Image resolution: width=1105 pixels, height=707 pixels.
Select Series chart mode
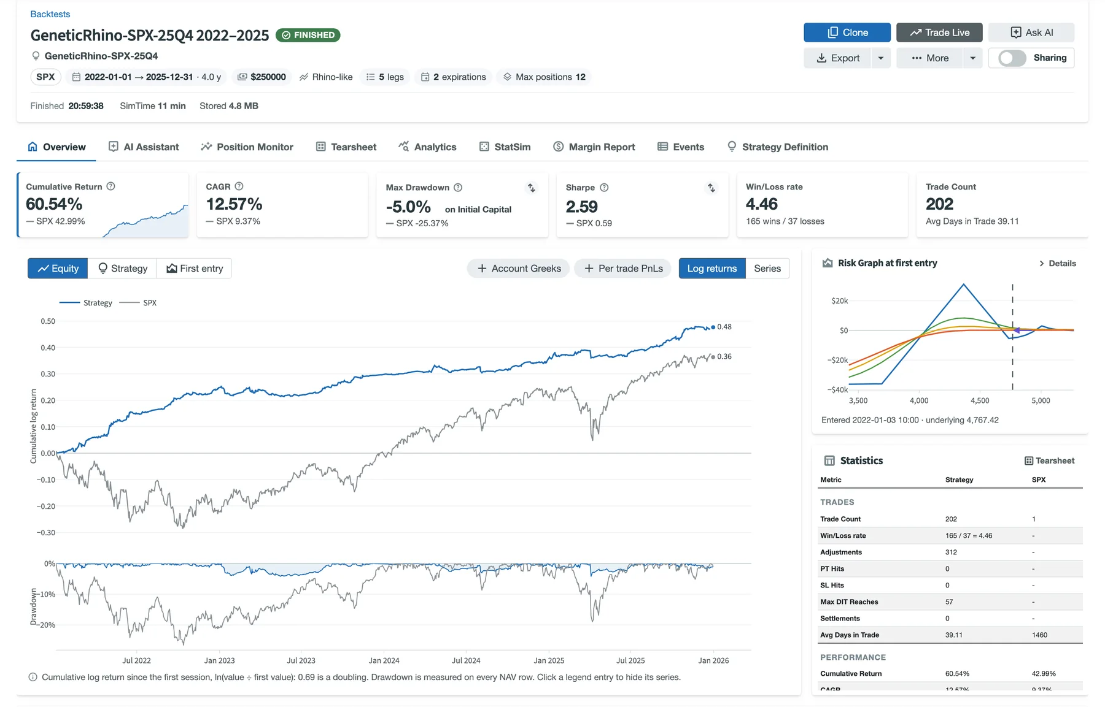[767, 269]
